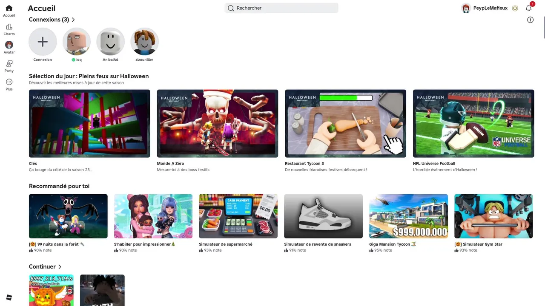Click the 'Sélection du jour' heading
Screen dimensions: 545x306
pos(89,76)
